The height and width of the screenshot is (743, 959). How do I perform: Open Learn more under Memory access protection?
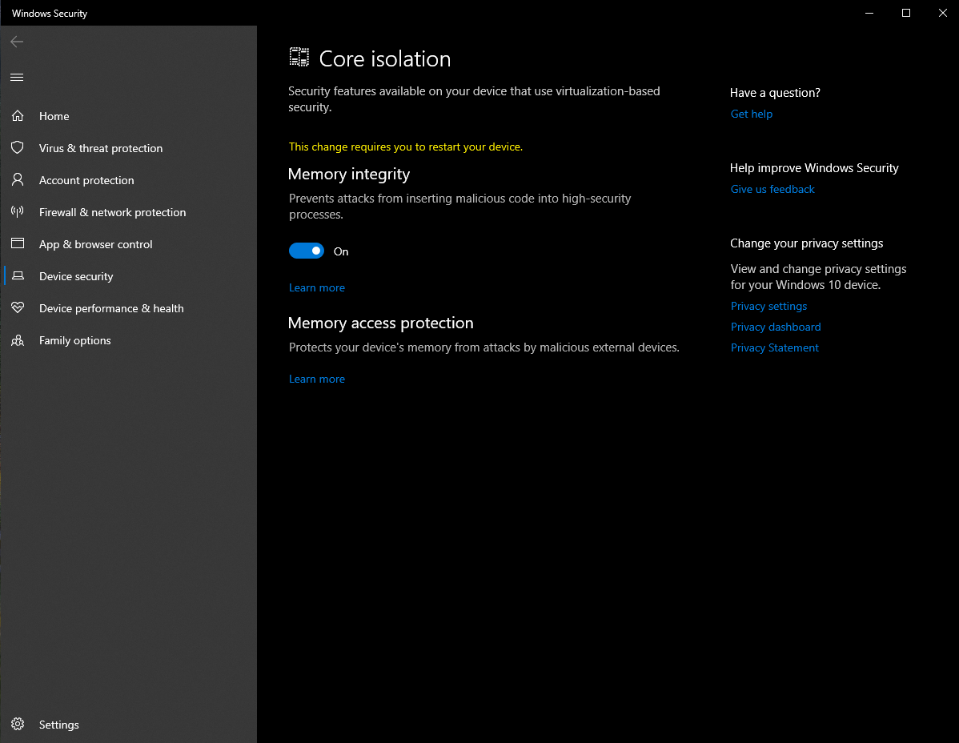pos(317,380)
